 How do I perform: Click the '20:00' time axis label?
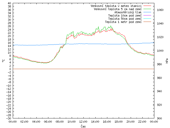130,122
